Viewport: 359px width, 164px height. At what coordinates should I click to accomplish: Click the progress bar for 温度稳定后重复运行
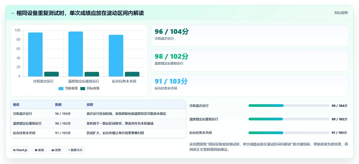point(289,119)
